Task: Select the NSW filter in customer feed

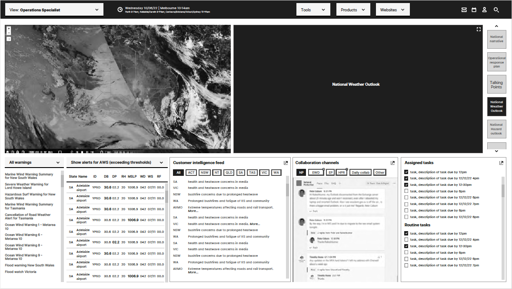Action: pyautogui.click(x=204, y=173)
